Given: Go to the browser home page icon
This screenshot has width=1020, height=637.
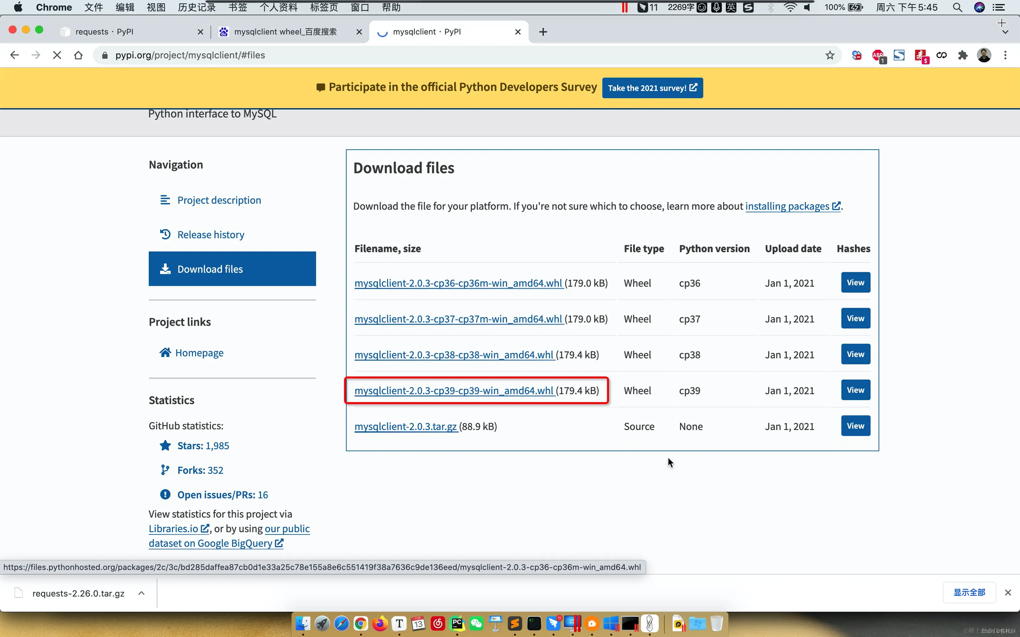Looking at the screenshot, I should (x=78, y=55).
